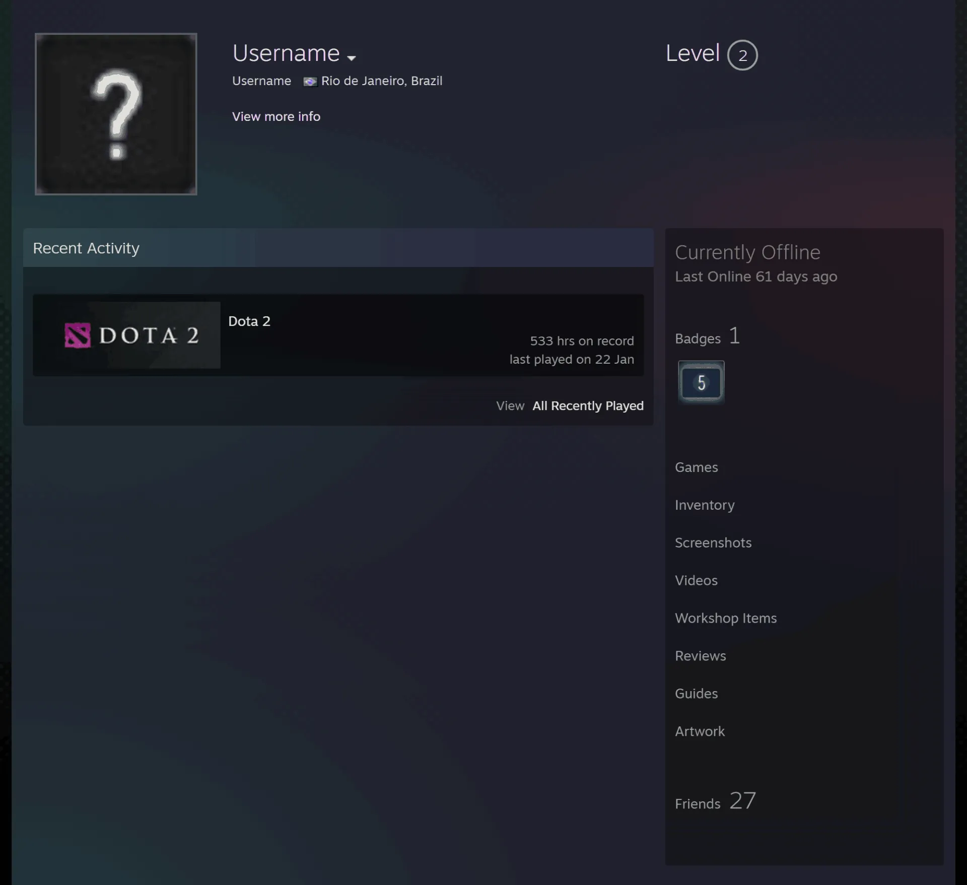Click '533 hrs on record' text

click(x=582, y=341)
